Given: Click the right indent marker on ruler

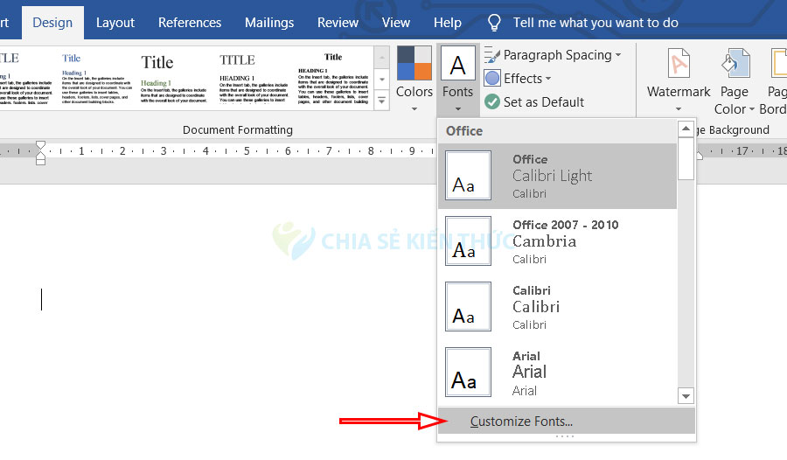Looking at the screenshot, I should point(699,155).
